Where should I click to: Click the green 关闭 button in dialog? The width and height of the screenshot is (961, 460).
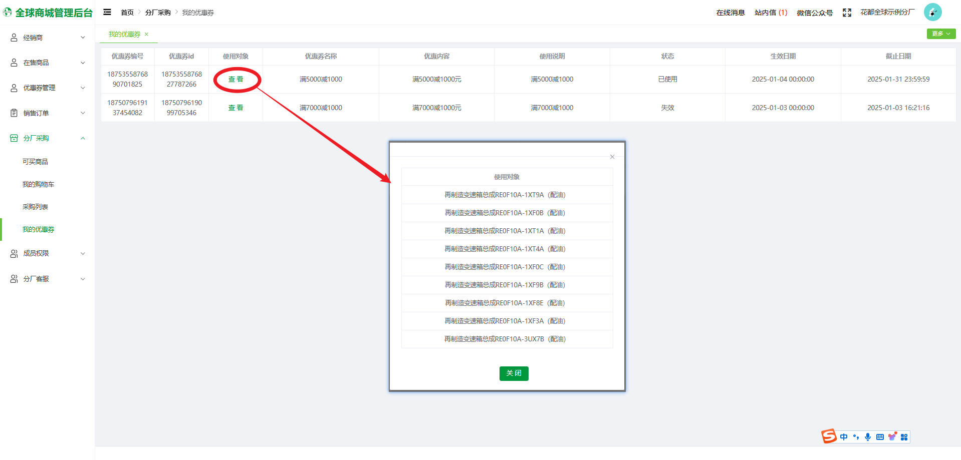(x=514, y=373)
